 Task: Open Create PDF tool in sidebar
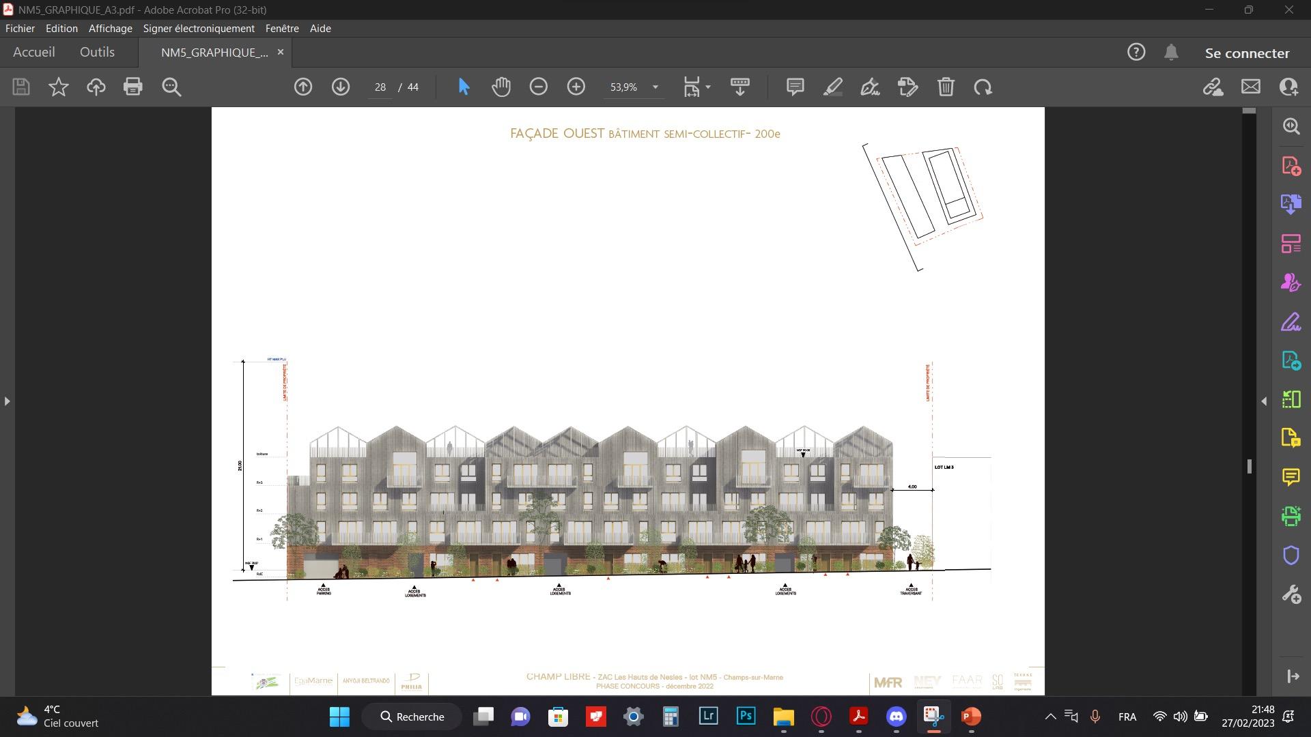[x=1291, y=166]
